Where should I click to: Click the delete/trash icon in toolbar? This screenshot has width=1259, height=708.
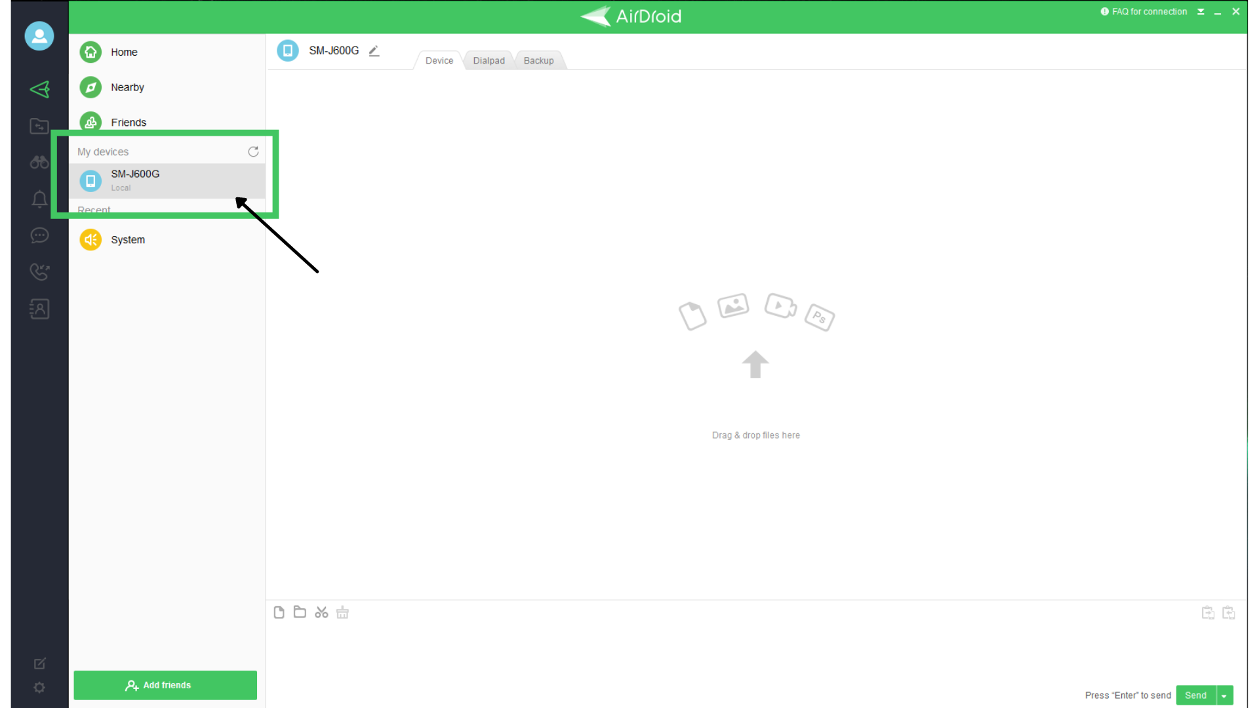coord(342,612)
